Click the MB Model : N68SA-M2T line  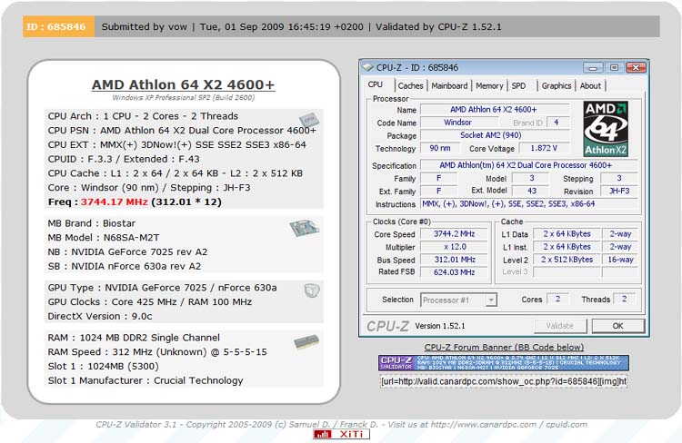pos(104,238)
